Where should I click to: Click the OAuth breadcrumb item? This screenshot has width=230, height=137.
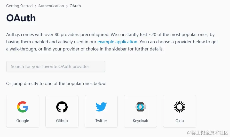pos(75,6)
